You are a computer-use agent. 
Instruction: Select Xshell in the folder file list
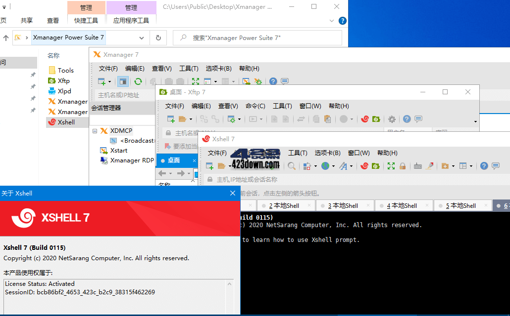(x=67, y=122)
